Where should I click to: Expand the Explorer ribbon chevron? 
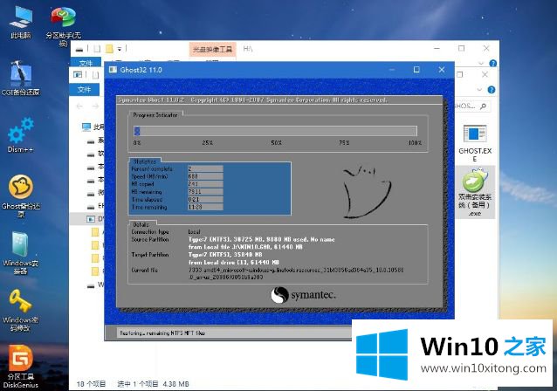(478, 90)
